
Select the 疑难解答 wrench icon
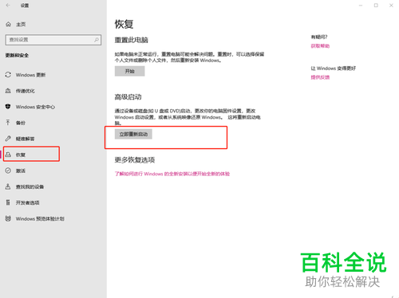pos(8,139)
